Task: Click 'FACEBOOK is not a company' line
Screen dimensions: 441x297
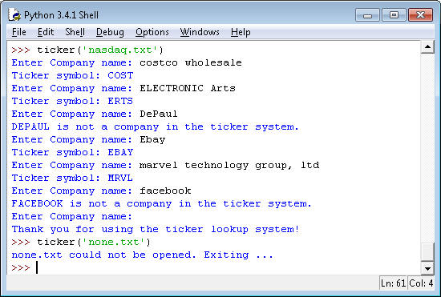Action: [161, 203]
